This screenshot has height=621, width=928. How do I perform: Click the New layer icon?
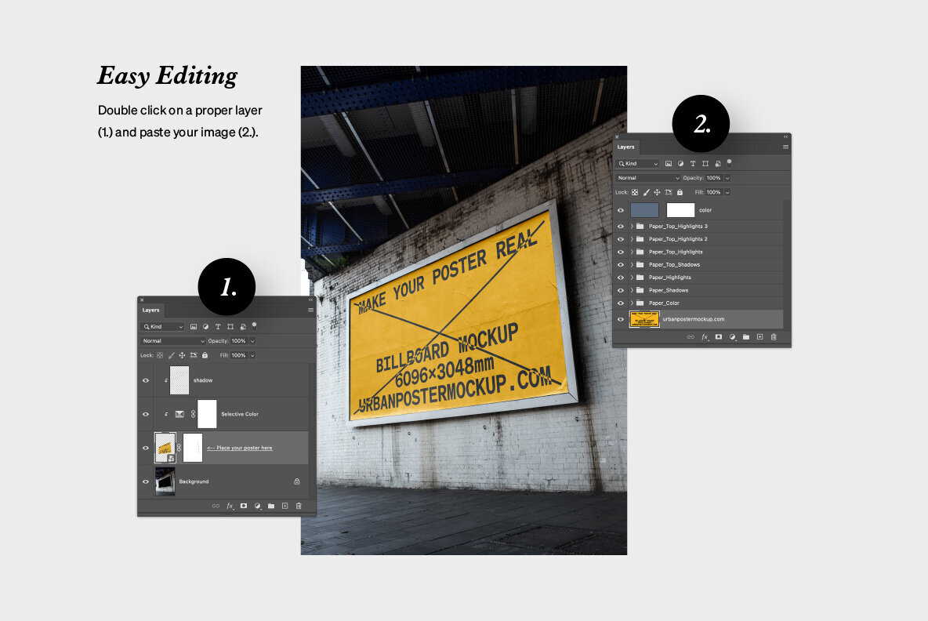click(285, 505)
